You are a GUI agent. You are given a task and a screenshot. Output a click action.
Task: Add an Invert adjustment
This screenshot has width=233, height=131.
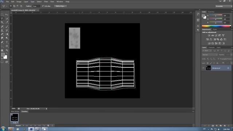[x=209, y=43]
